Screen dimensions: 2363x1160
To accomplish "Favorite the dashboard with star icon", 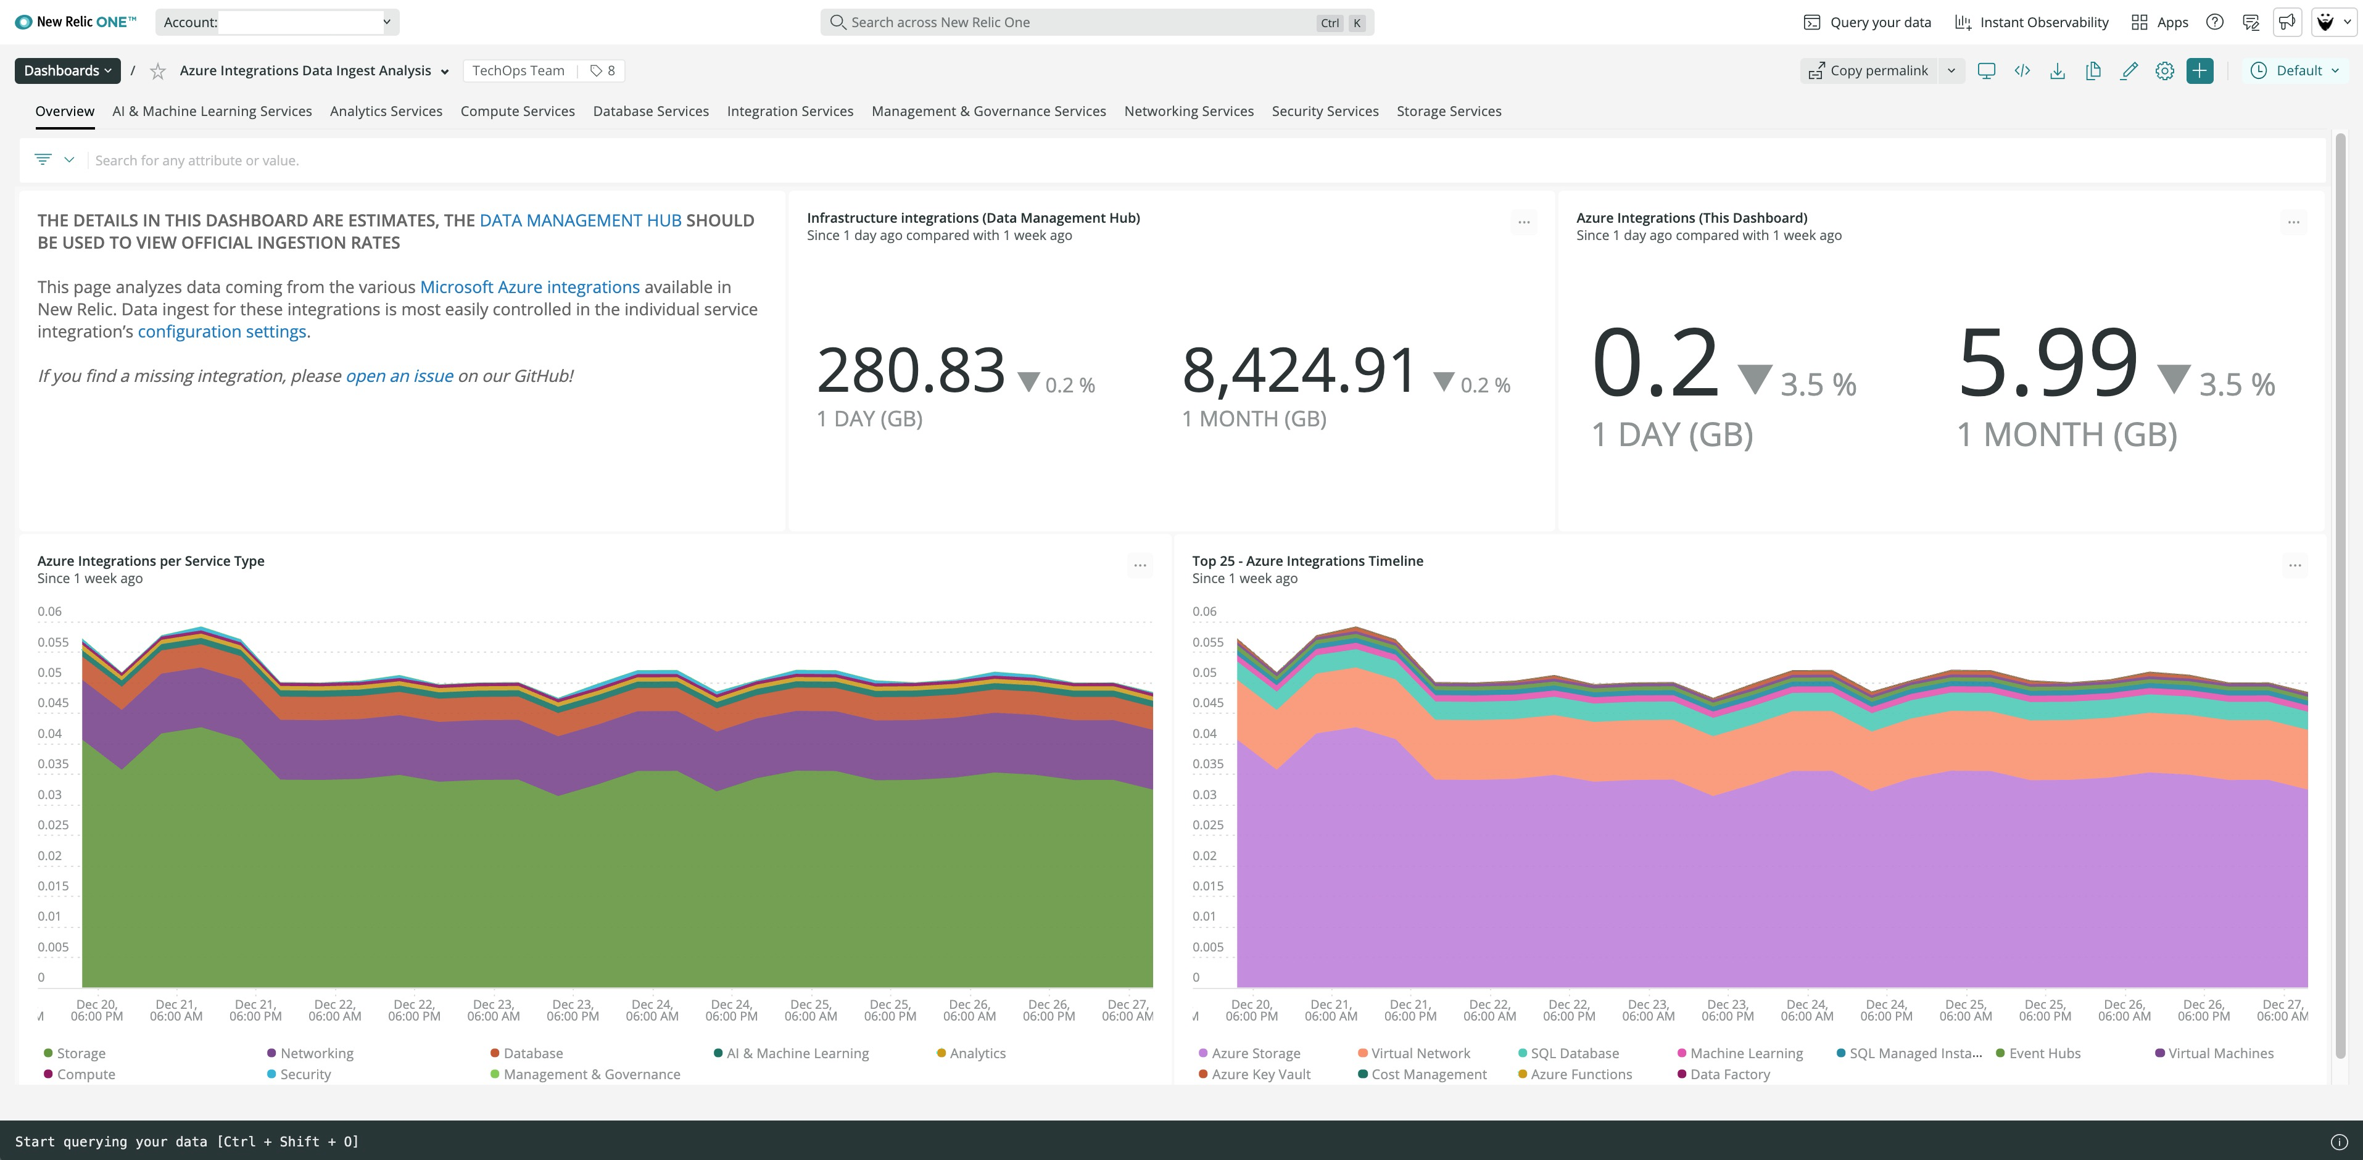I will [x=158, y=71].
